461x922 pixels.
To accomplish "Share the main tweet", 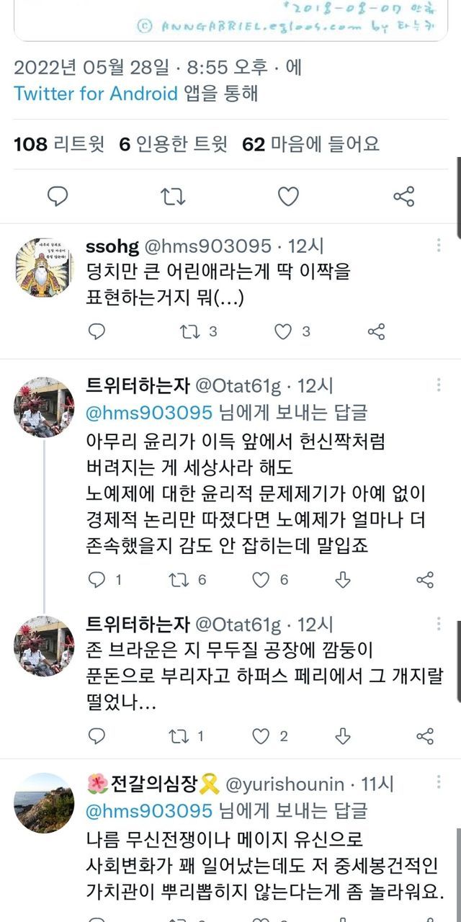I will (404, 196).
